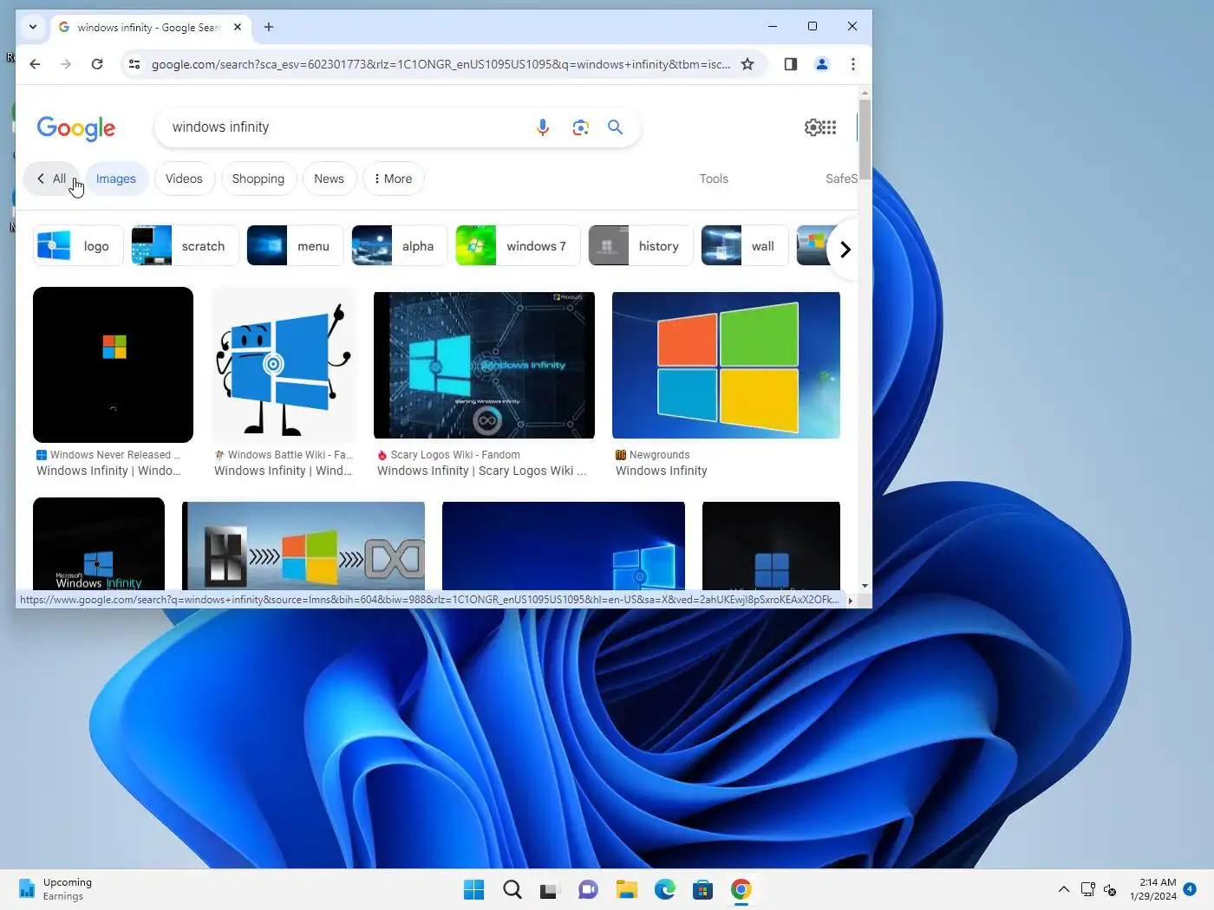Filter images by 'alpha' chip

(399, 246)
